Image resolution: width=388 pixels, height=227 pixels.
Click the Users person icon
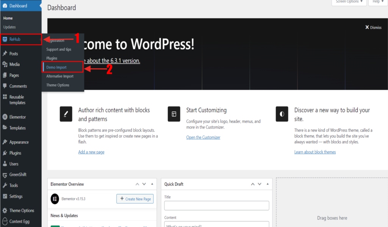[5, 164]
